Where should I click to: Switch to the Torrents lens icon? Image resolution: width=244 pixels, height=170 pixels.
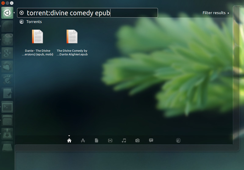[x=178, y=141]
